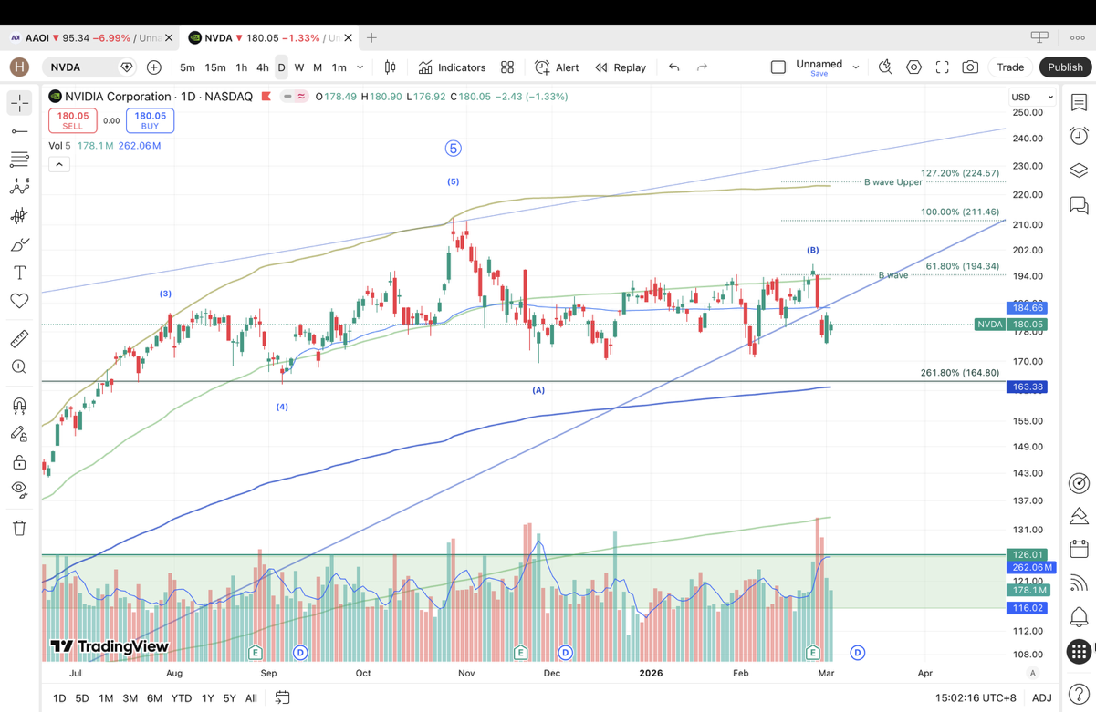This screenshot has width=1096, height=712.
Task: Set range to YTD
Action: pyautogui.click(x=182, y=698)
